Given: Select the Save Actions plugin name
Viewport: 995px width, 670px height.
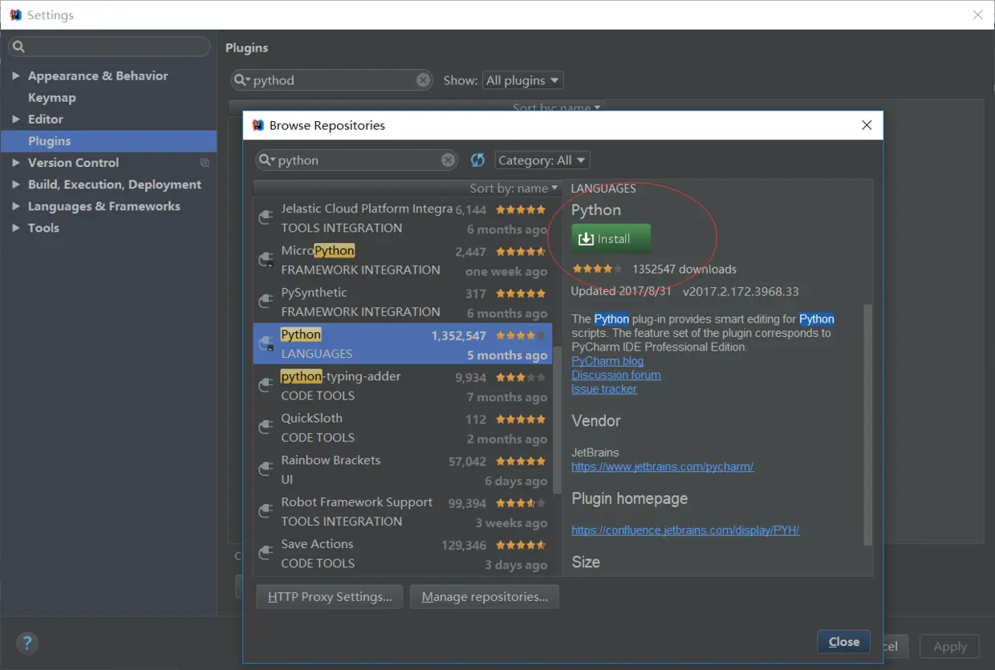Looking at the screenshot, I should pos(317,544).
